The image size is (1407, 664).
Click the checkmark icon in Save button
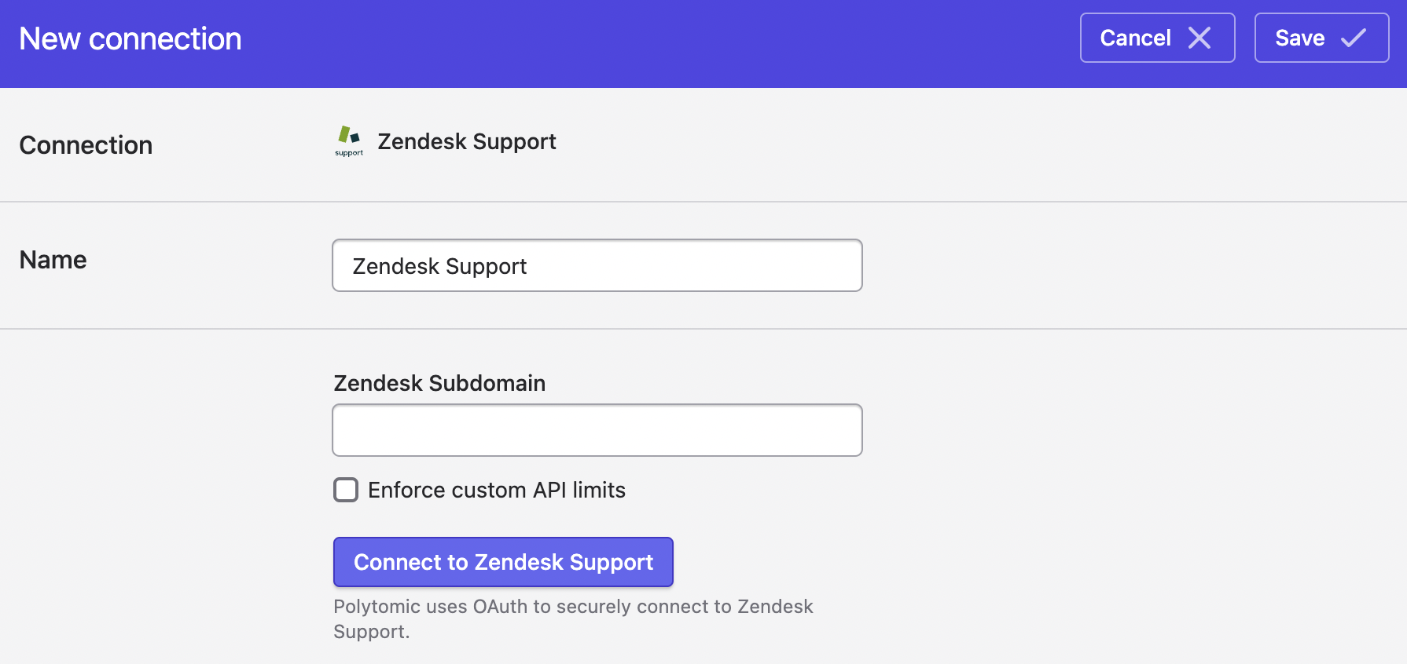pyautogui.click(x=1353, y=38)
